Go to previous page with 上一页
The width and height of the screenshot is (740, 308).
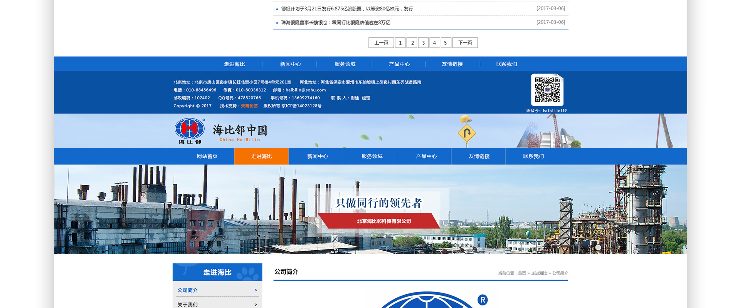[x=381, y=43]
